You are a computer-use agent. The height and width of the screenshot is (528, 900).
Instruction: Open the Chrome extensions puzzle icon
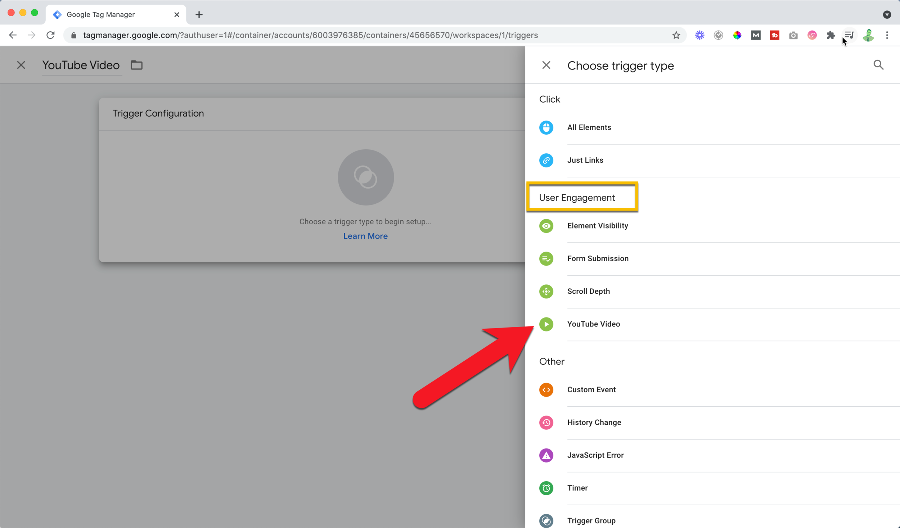coord(831,35)
